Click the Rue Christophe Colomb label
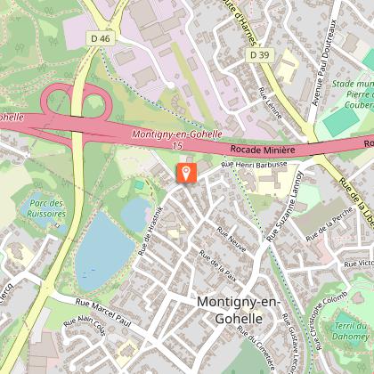The image size is (374, 374). point(329,321)
